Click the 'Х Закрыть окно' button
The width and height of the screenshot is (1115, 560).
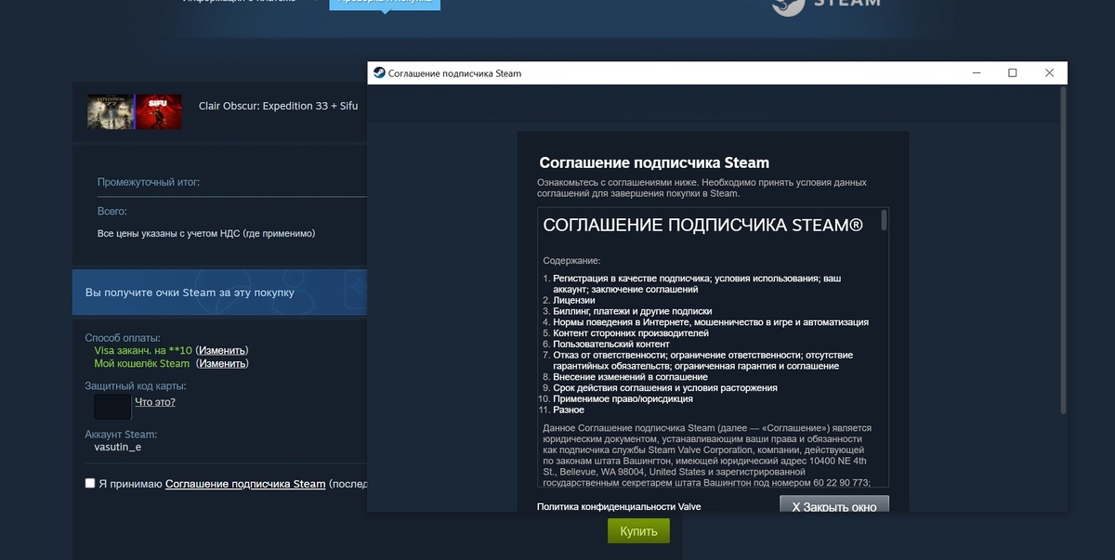click(x=834, y=504)
